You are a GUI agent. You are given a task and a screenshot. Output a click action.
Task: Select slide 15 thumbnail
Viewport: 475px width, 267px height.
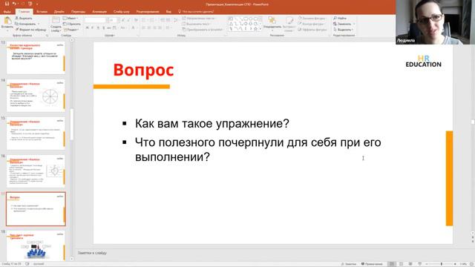36,133
